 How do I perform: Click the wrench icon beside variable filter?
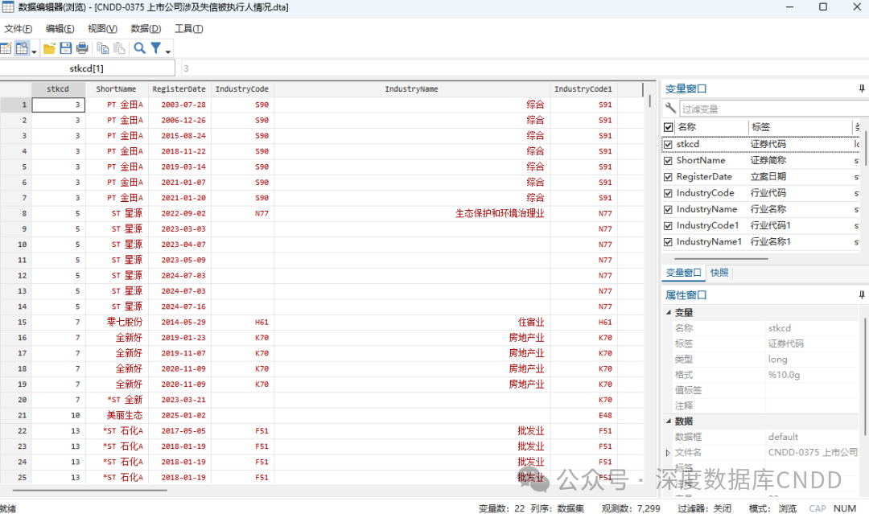(670, 109)
